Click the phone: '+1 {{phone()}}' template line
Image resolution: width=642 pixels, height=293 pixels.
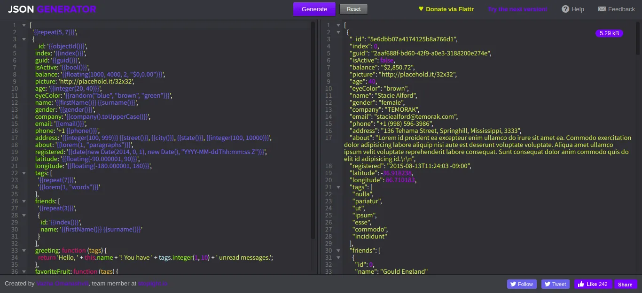coord(67,131)
